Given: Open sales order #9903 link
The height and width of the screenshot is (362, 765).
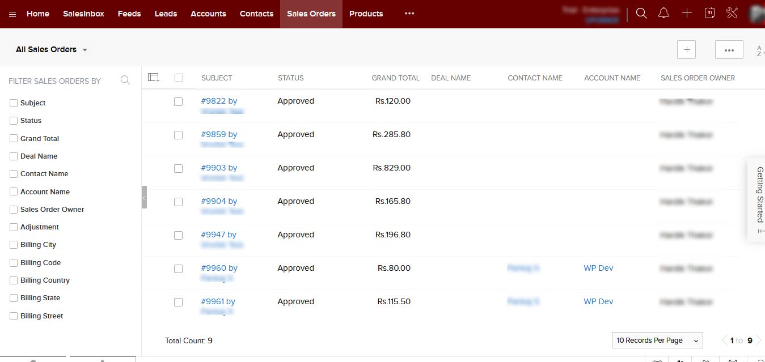Looking at the screenshot, I should (219, 168).
